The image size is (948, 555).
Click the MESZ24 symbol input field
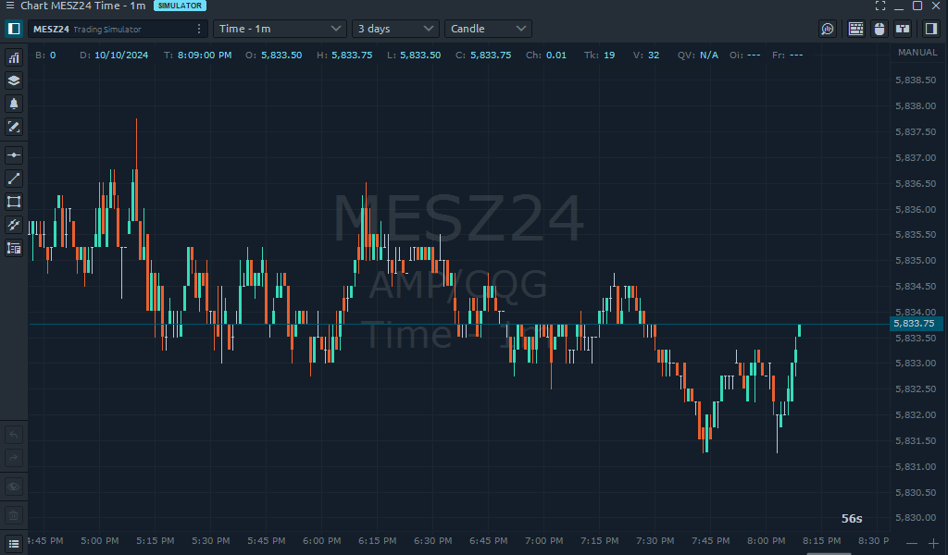111,29
